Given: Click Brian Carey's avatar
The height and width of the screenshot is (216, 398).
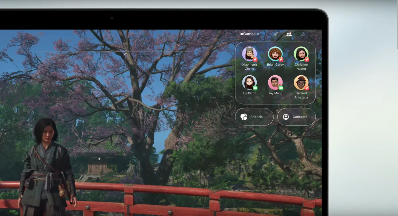Looking at the screenshot, I should click(275, 53).
